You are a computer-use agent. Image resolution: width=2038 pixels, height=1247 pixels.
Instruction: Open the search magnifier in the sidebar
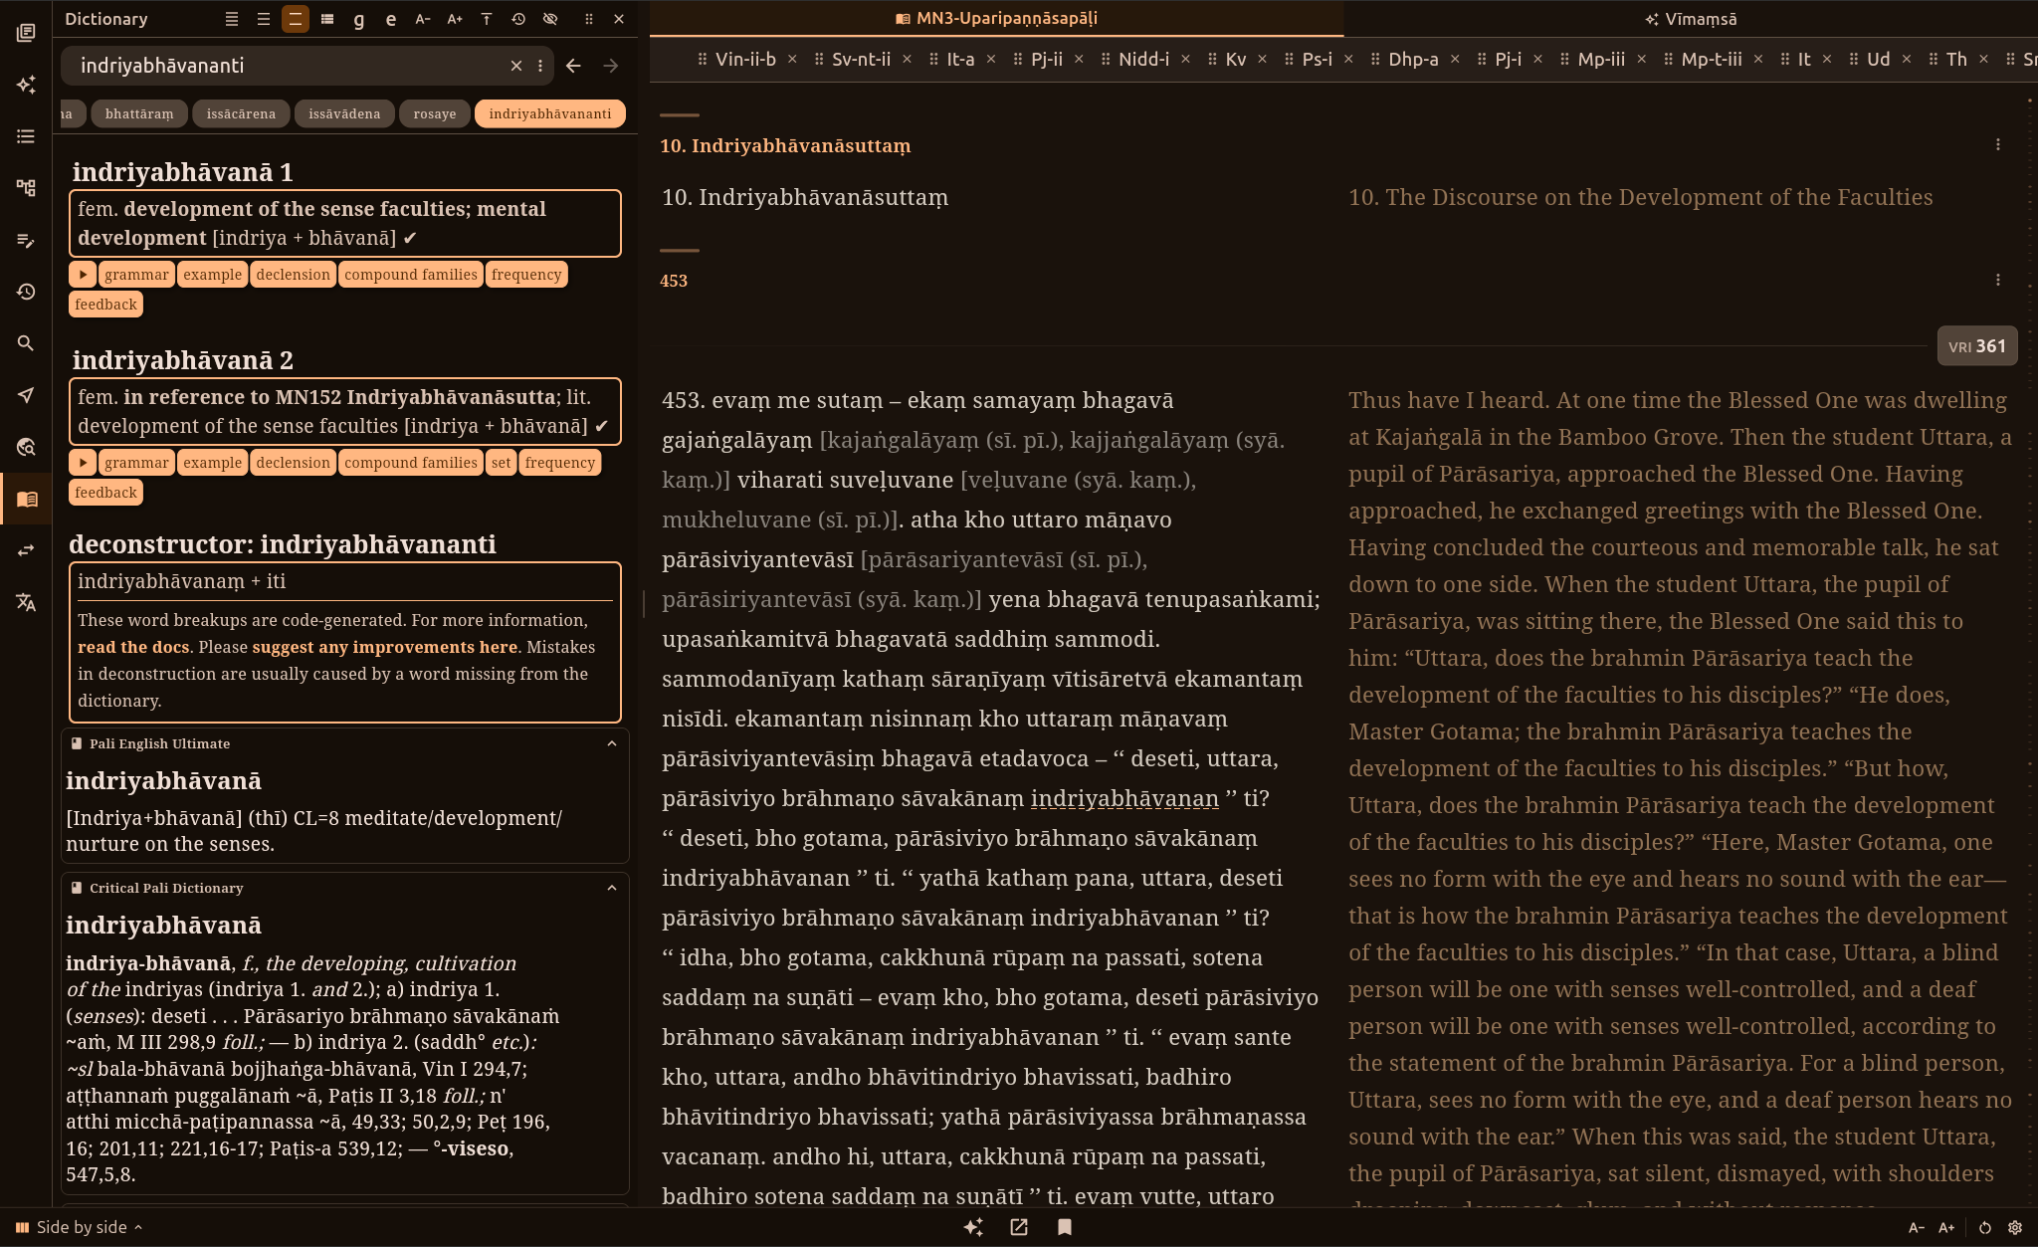(26, 343)
